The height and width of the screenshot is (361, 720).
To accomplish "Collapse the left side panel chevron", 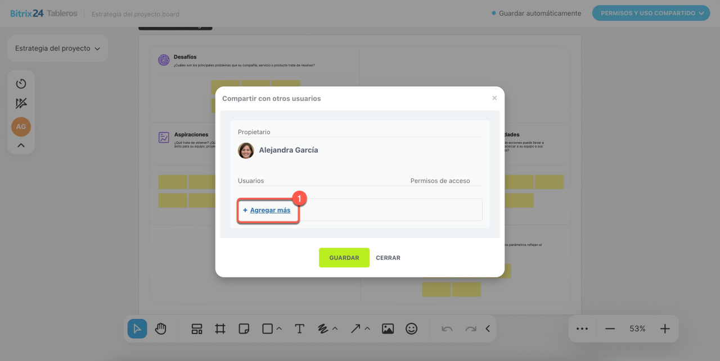I will click(x=21, y=145).
